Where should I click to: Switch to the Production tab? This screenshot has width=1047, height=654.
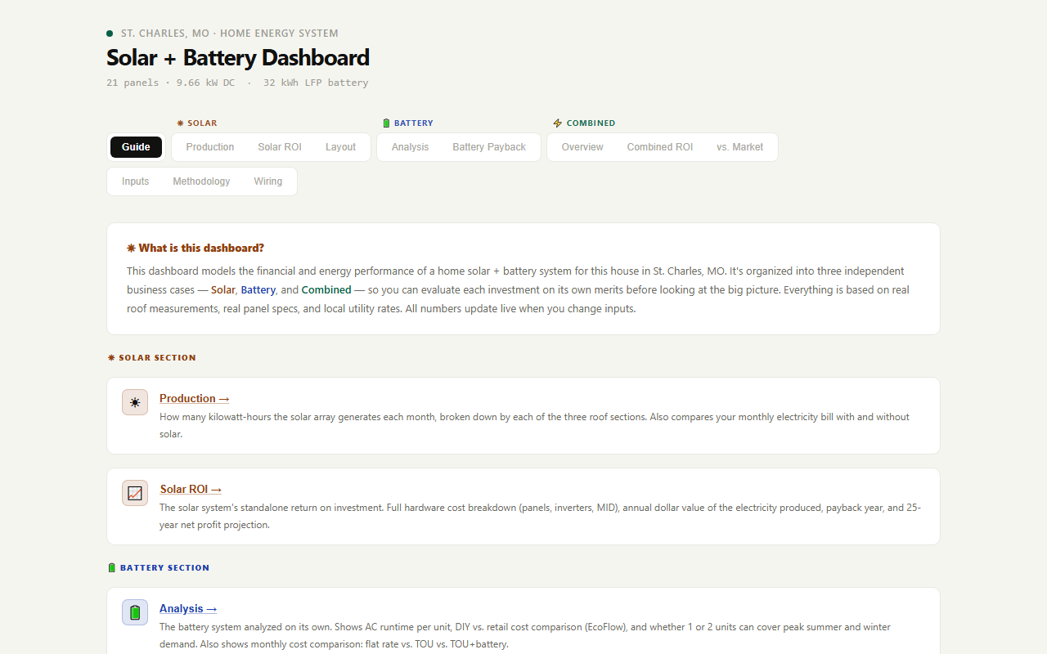pyautogui.click(x=210, y=147)
